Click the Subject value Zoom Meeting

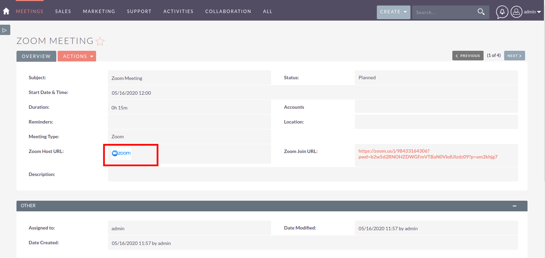127,78
